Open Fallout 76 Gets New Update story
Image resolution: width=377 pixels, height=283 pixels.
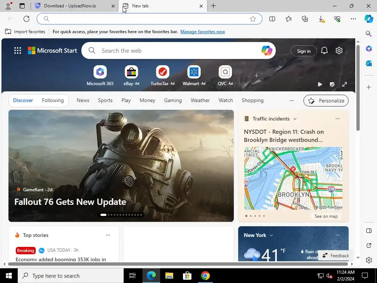(x=70, y=202)
